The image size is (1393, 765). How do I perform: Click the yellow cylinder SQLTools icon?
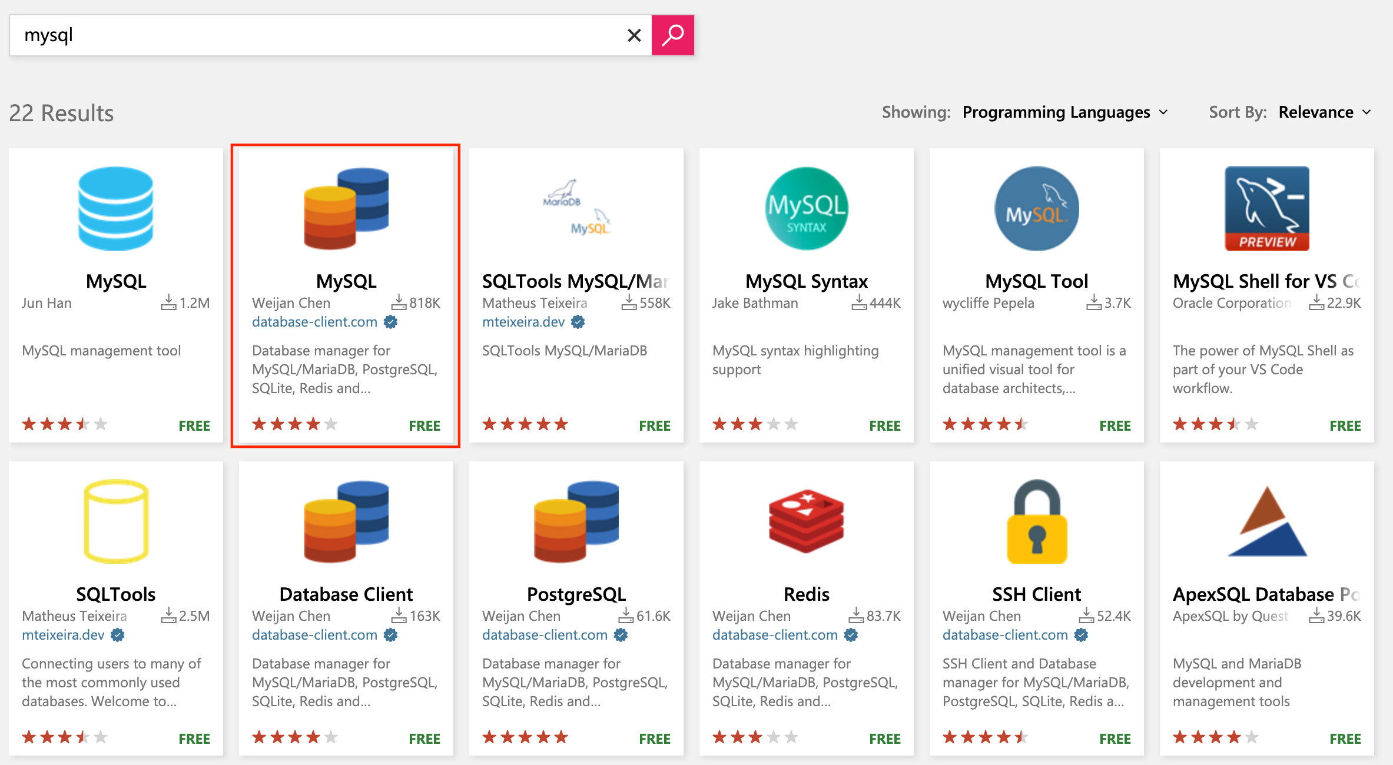tap(116, 521)
